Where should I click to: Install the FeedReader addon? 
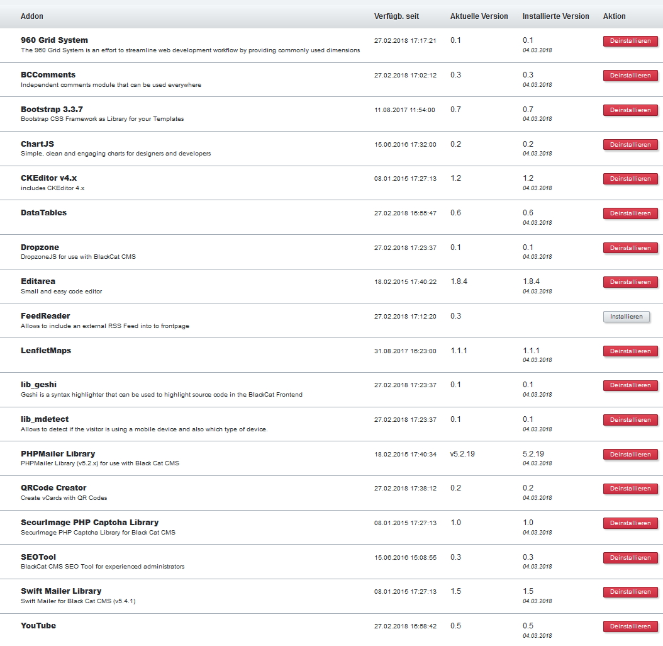coord(626,317)
